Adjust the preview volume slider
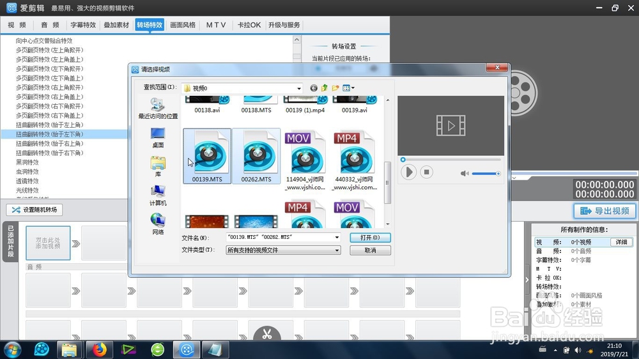This screenshot has height=359, width=639. (x=486, y=174)
